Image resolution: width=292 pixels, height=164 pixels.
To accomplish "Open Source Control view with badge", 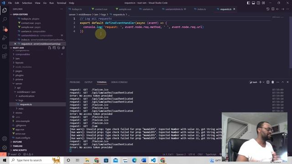I will pos(5,28).
